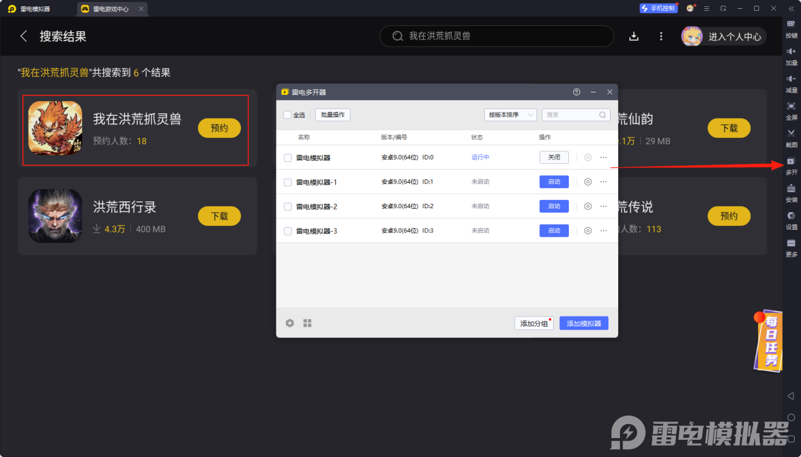801x457 pixels.
Task: Click the Android home circle button
Action: 791,417
